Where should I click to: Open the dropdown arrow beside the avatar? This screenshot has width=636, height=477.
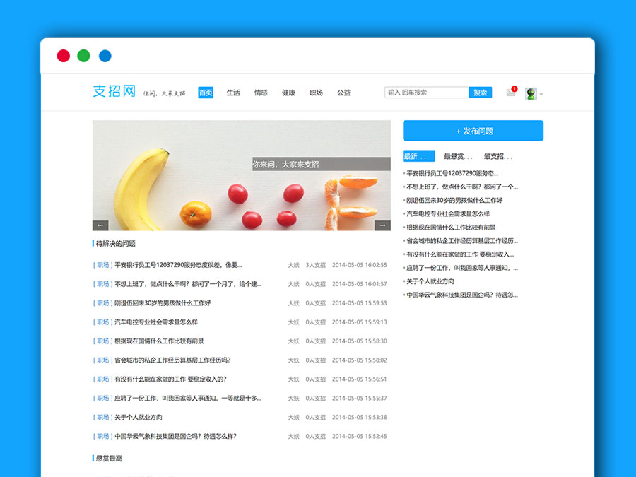[541, 95]
